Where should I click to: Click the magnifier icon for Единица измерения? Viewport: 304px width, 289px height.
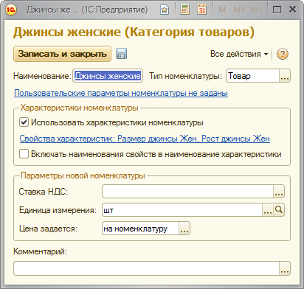pyautogui.click(x=279, y=209)
